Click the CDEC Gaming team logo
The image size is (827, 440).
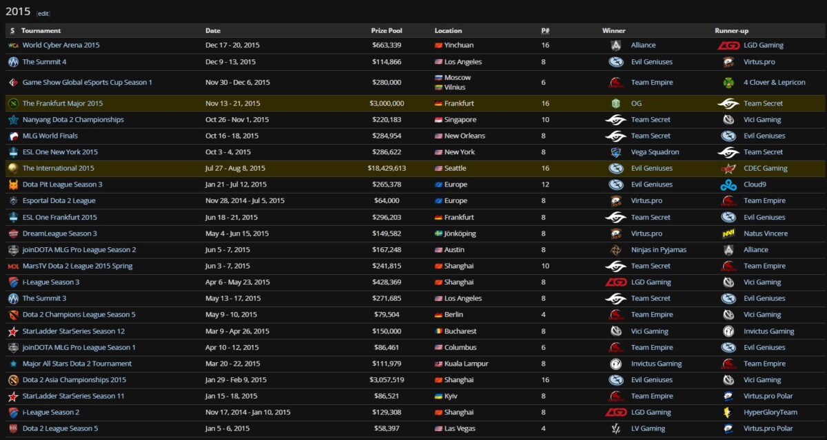point(728,168)
